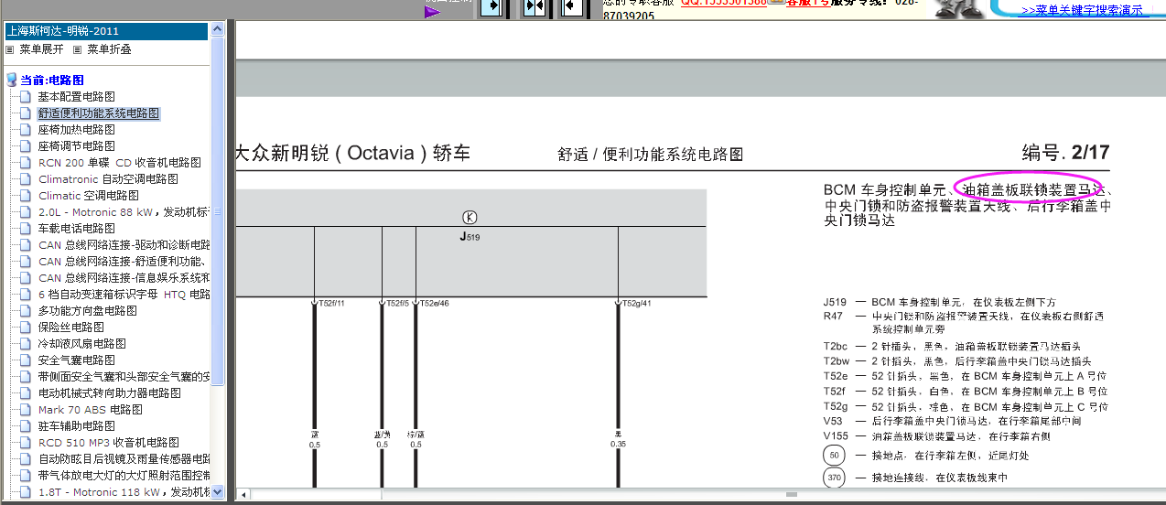Click the document icon of 驻车辅助电路图
This screenshot has height=505, width=1166.
point(26,426)
